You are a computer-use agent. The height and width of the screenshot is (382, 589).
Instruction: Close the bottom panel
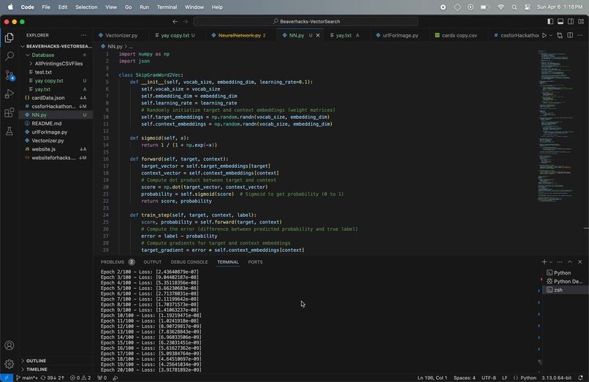click(580, 261)
